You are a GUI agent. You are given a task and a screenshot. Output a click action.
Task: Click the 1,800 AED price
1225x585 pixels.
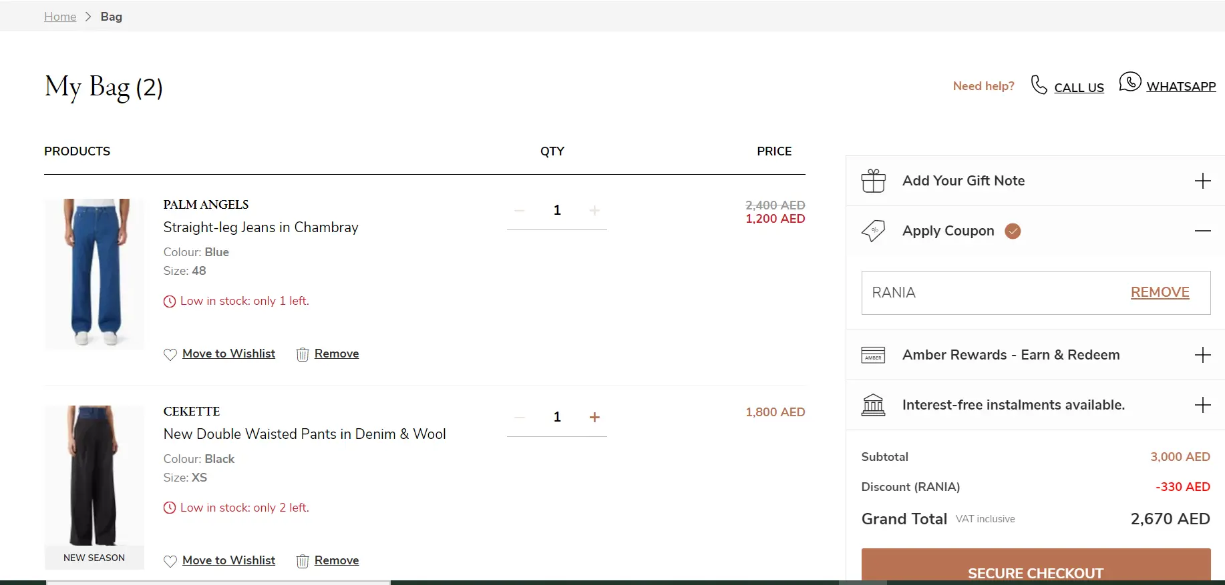[x=775, y=412]
